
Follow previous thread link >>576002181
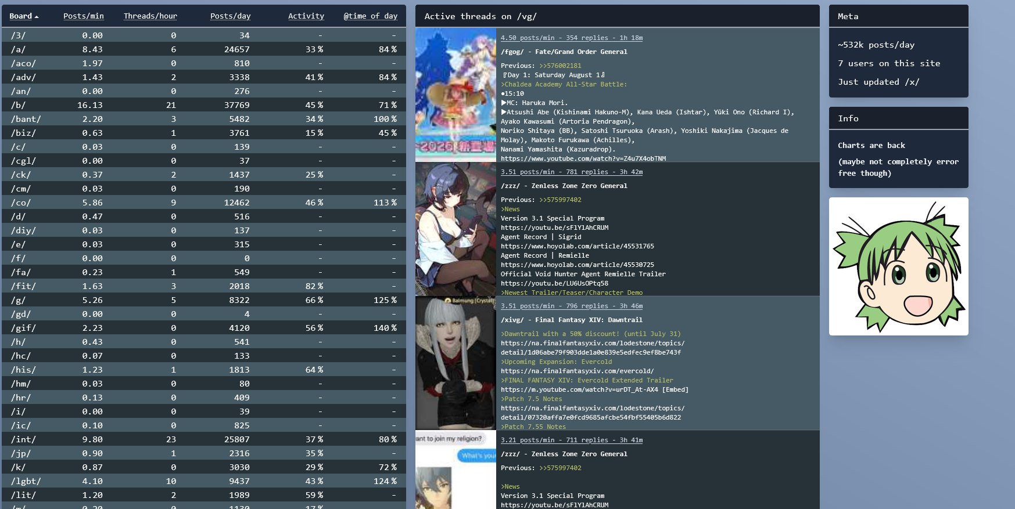560,66
